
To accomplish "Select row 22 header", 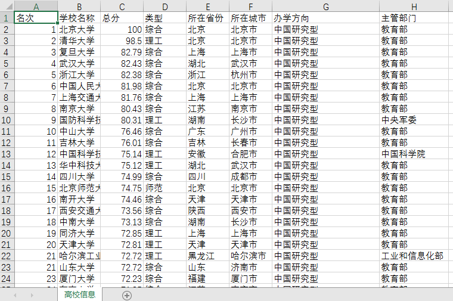I will (7, 256).
